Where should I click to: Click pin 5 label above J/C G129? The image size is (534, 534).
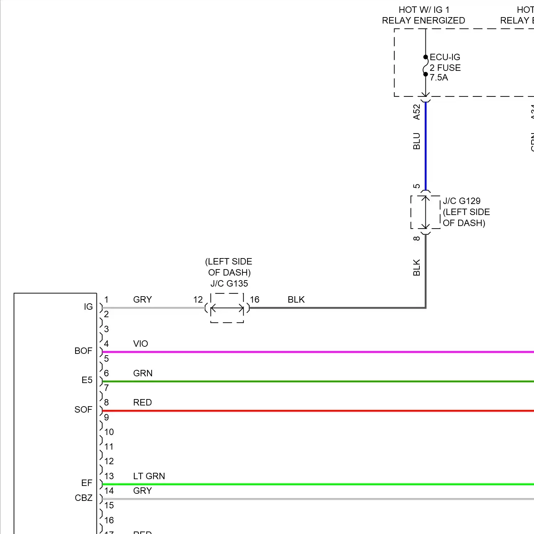(x=417, y=186)
